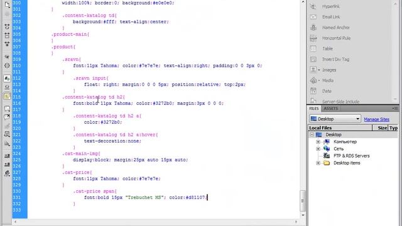The image size is (402, 226).
Task: Switch to the ASSETS tab
Action: pyautogui.click(x=331, y=109)
